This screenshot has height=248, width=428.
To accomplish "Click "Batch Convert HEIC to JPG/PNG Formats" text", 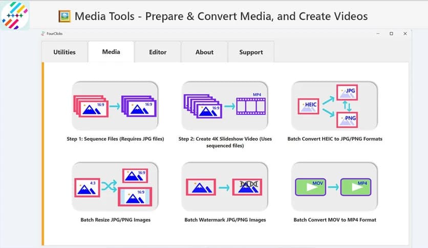I will point(334,139).
